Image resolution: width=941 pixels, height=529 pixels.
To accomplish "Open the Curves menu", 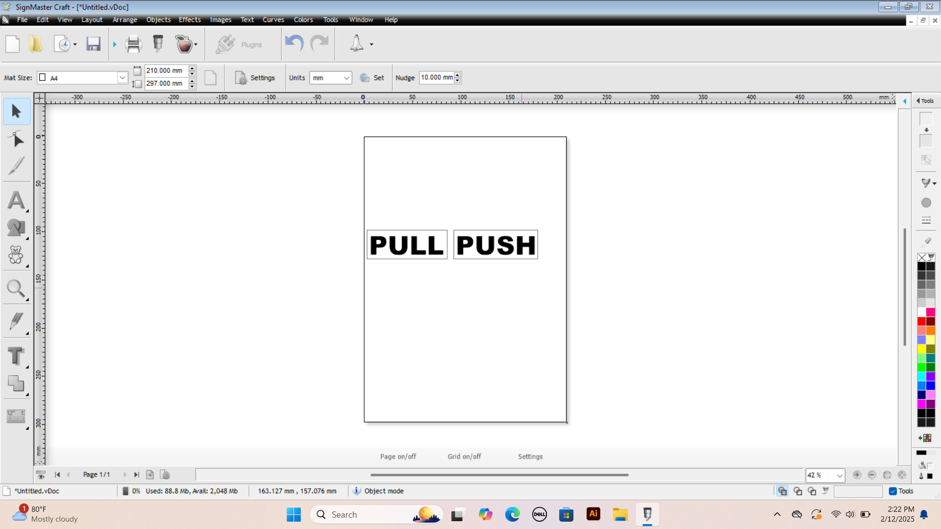I will 273,20.
